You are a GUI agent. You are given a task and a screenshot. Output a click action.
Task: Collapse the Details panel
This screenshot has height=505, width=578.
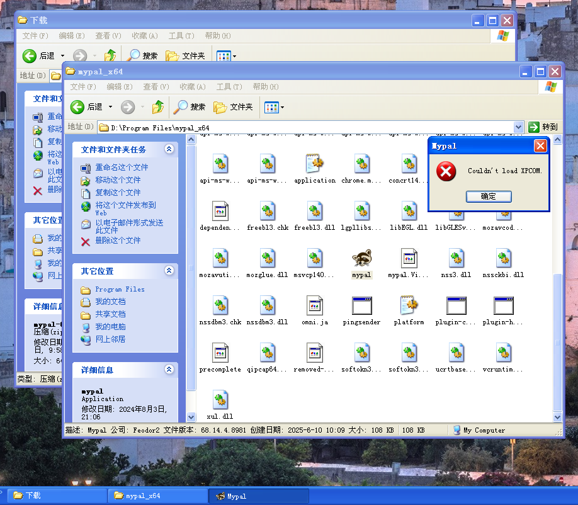169,370
